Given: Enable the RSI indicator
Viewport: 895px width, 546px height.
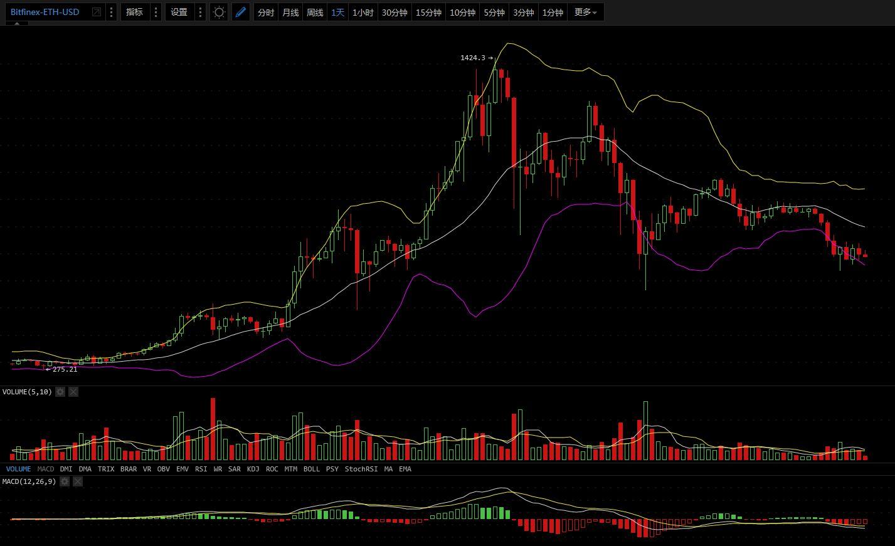Looking at the screenshot, I should tap(201, 469).
